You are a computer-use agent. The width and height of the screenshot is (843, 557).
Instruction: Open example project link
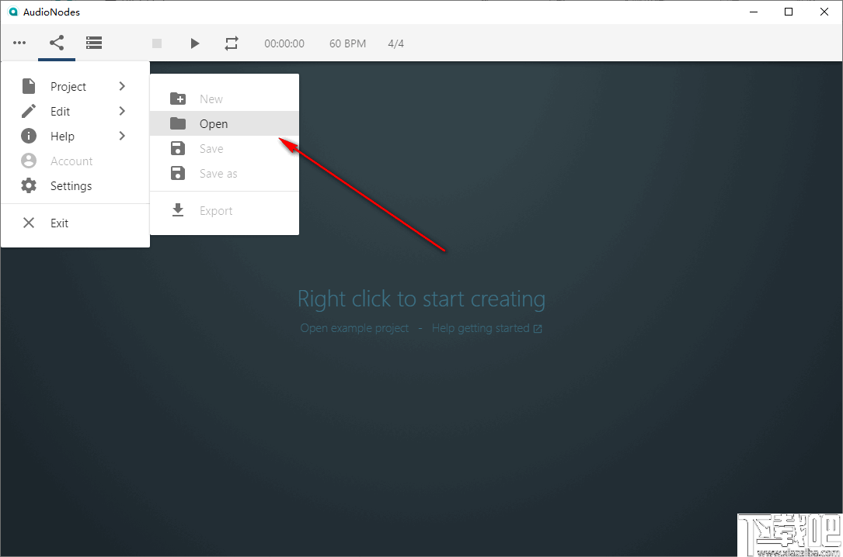[354, 328]
